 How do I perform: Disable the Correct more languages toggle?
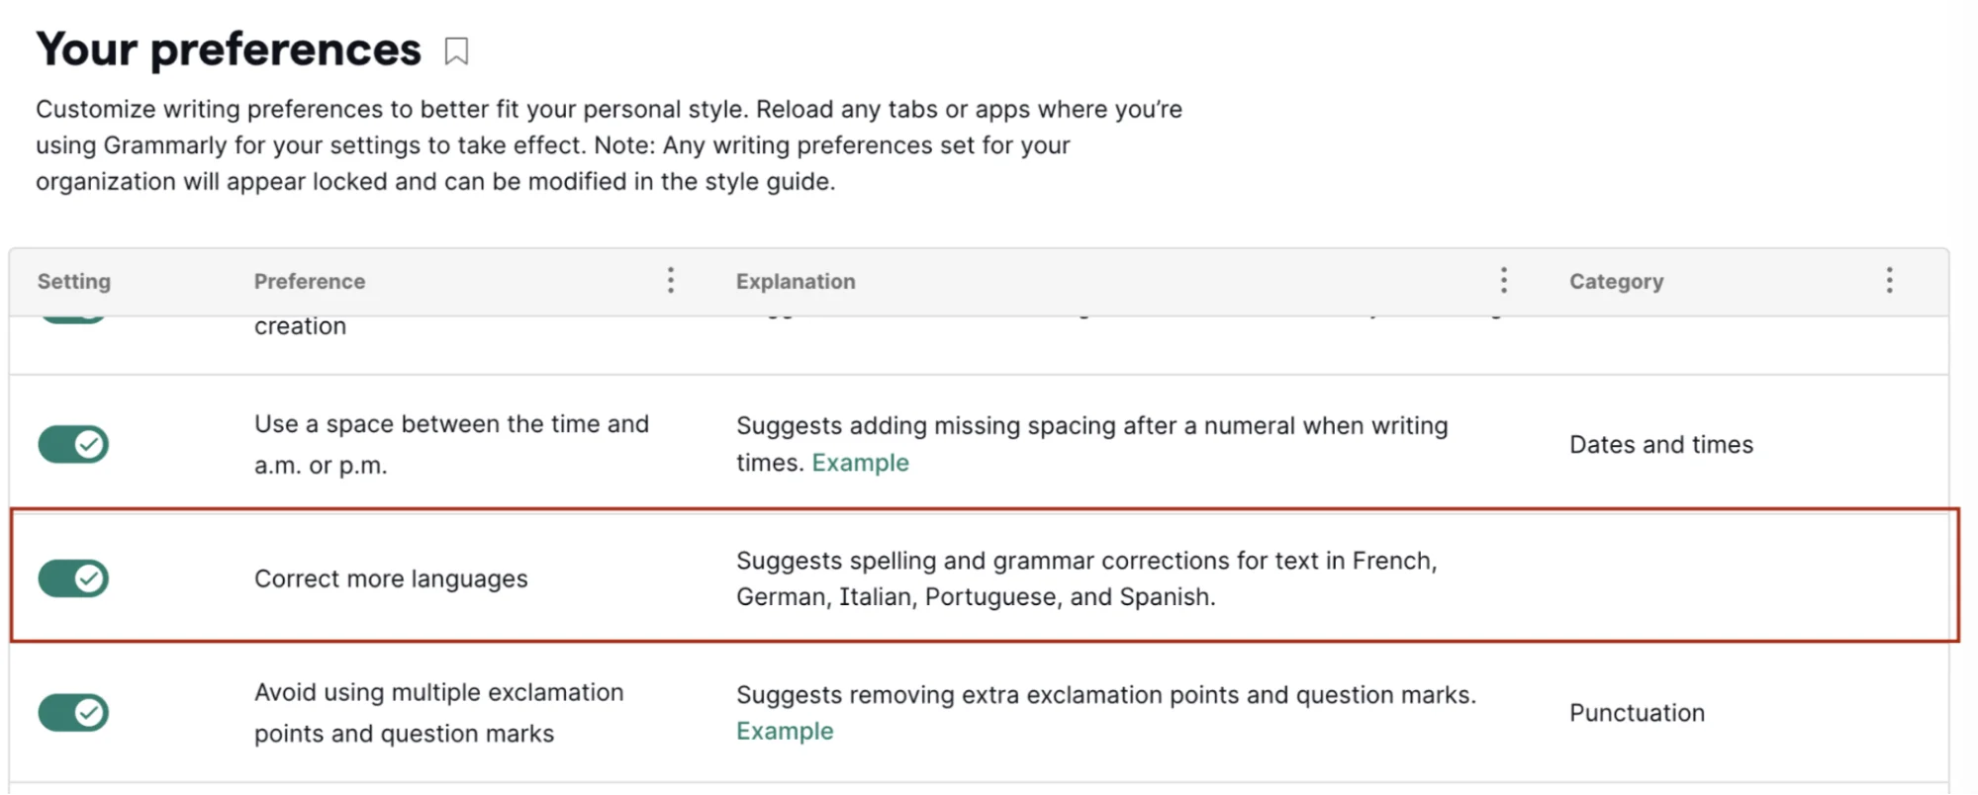[73, 578]
